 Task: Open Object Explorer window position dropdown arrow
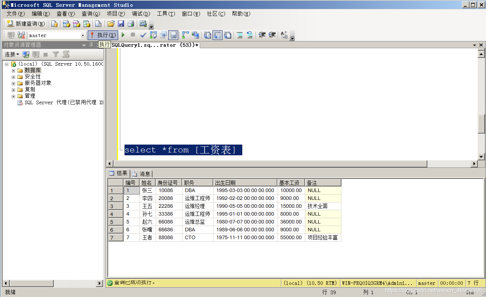pos(84,45)
